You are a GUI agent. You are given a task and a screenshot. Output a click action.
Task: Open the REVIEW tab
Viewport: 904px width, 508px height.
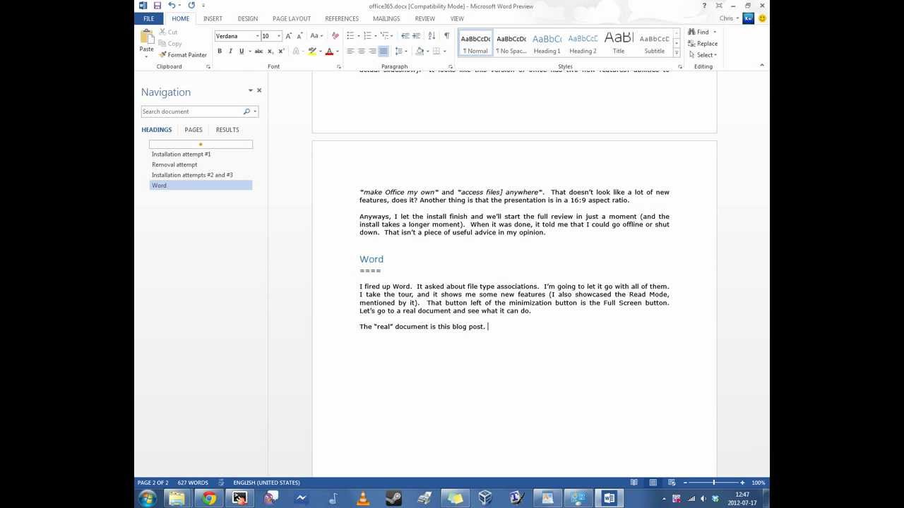[x=425, y=18]
